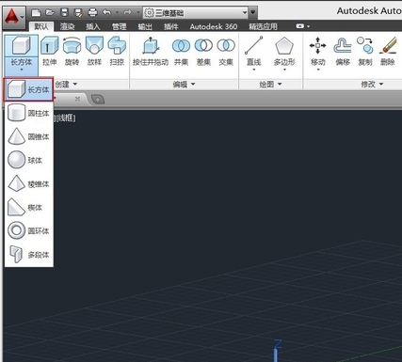Click the Open file icon
The height and width of the screenshot is (362, 402).
50,12
